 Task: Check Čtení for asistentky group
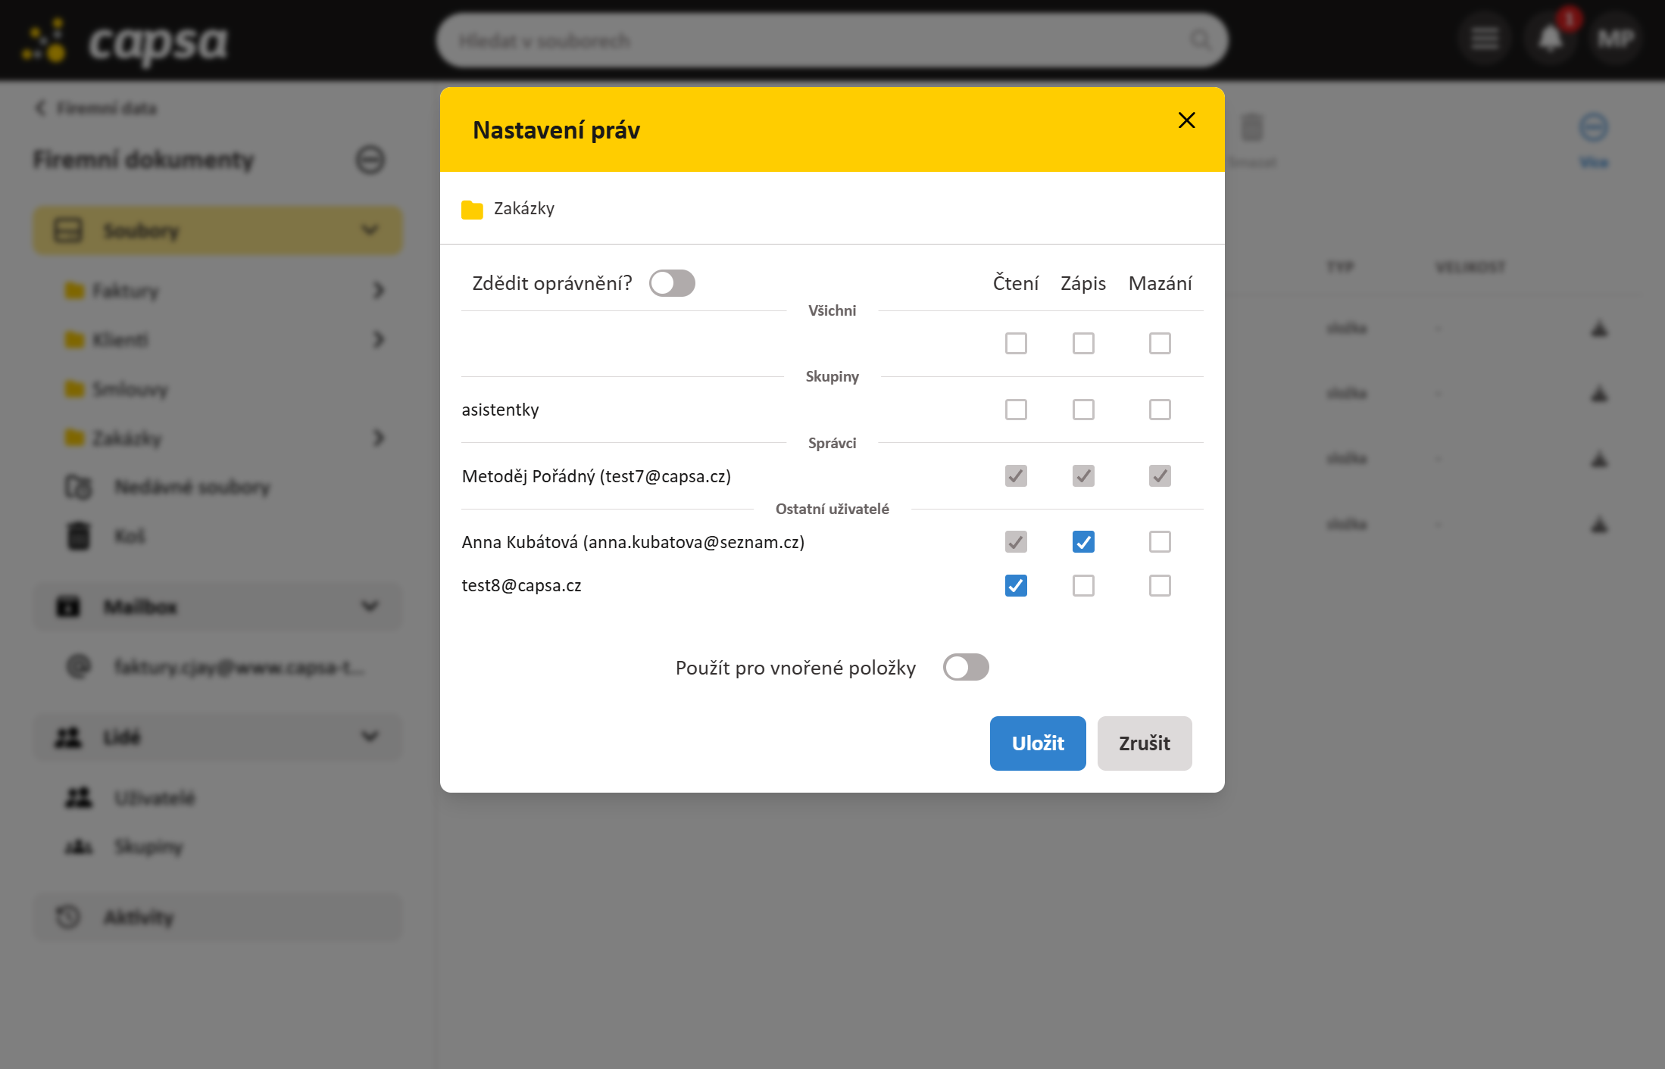[x=1016, y=410]
